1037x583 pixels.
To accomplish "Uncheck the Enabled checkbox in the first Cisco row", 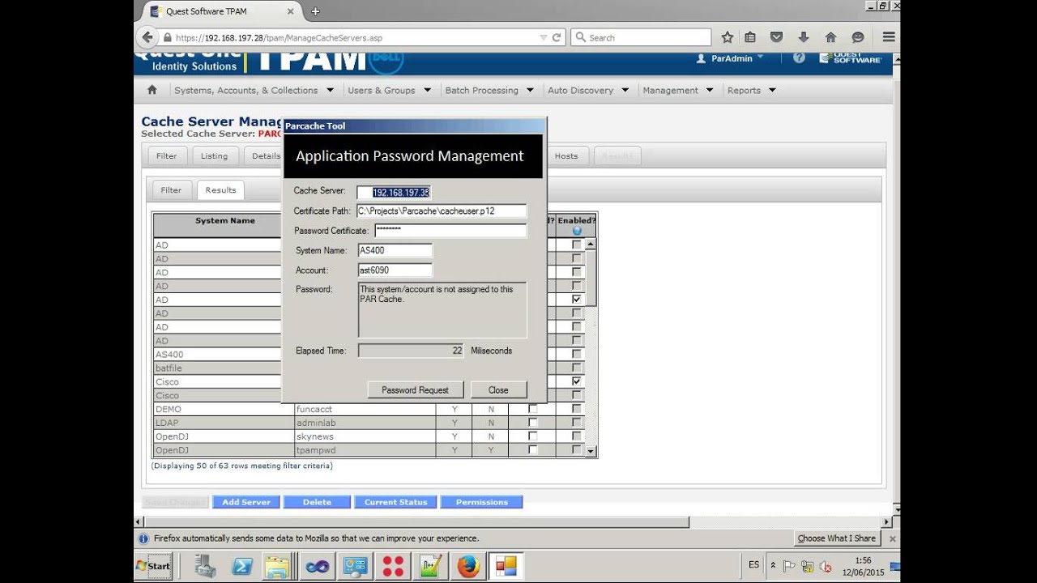I will pyautogui.click(x=577, y=381).
